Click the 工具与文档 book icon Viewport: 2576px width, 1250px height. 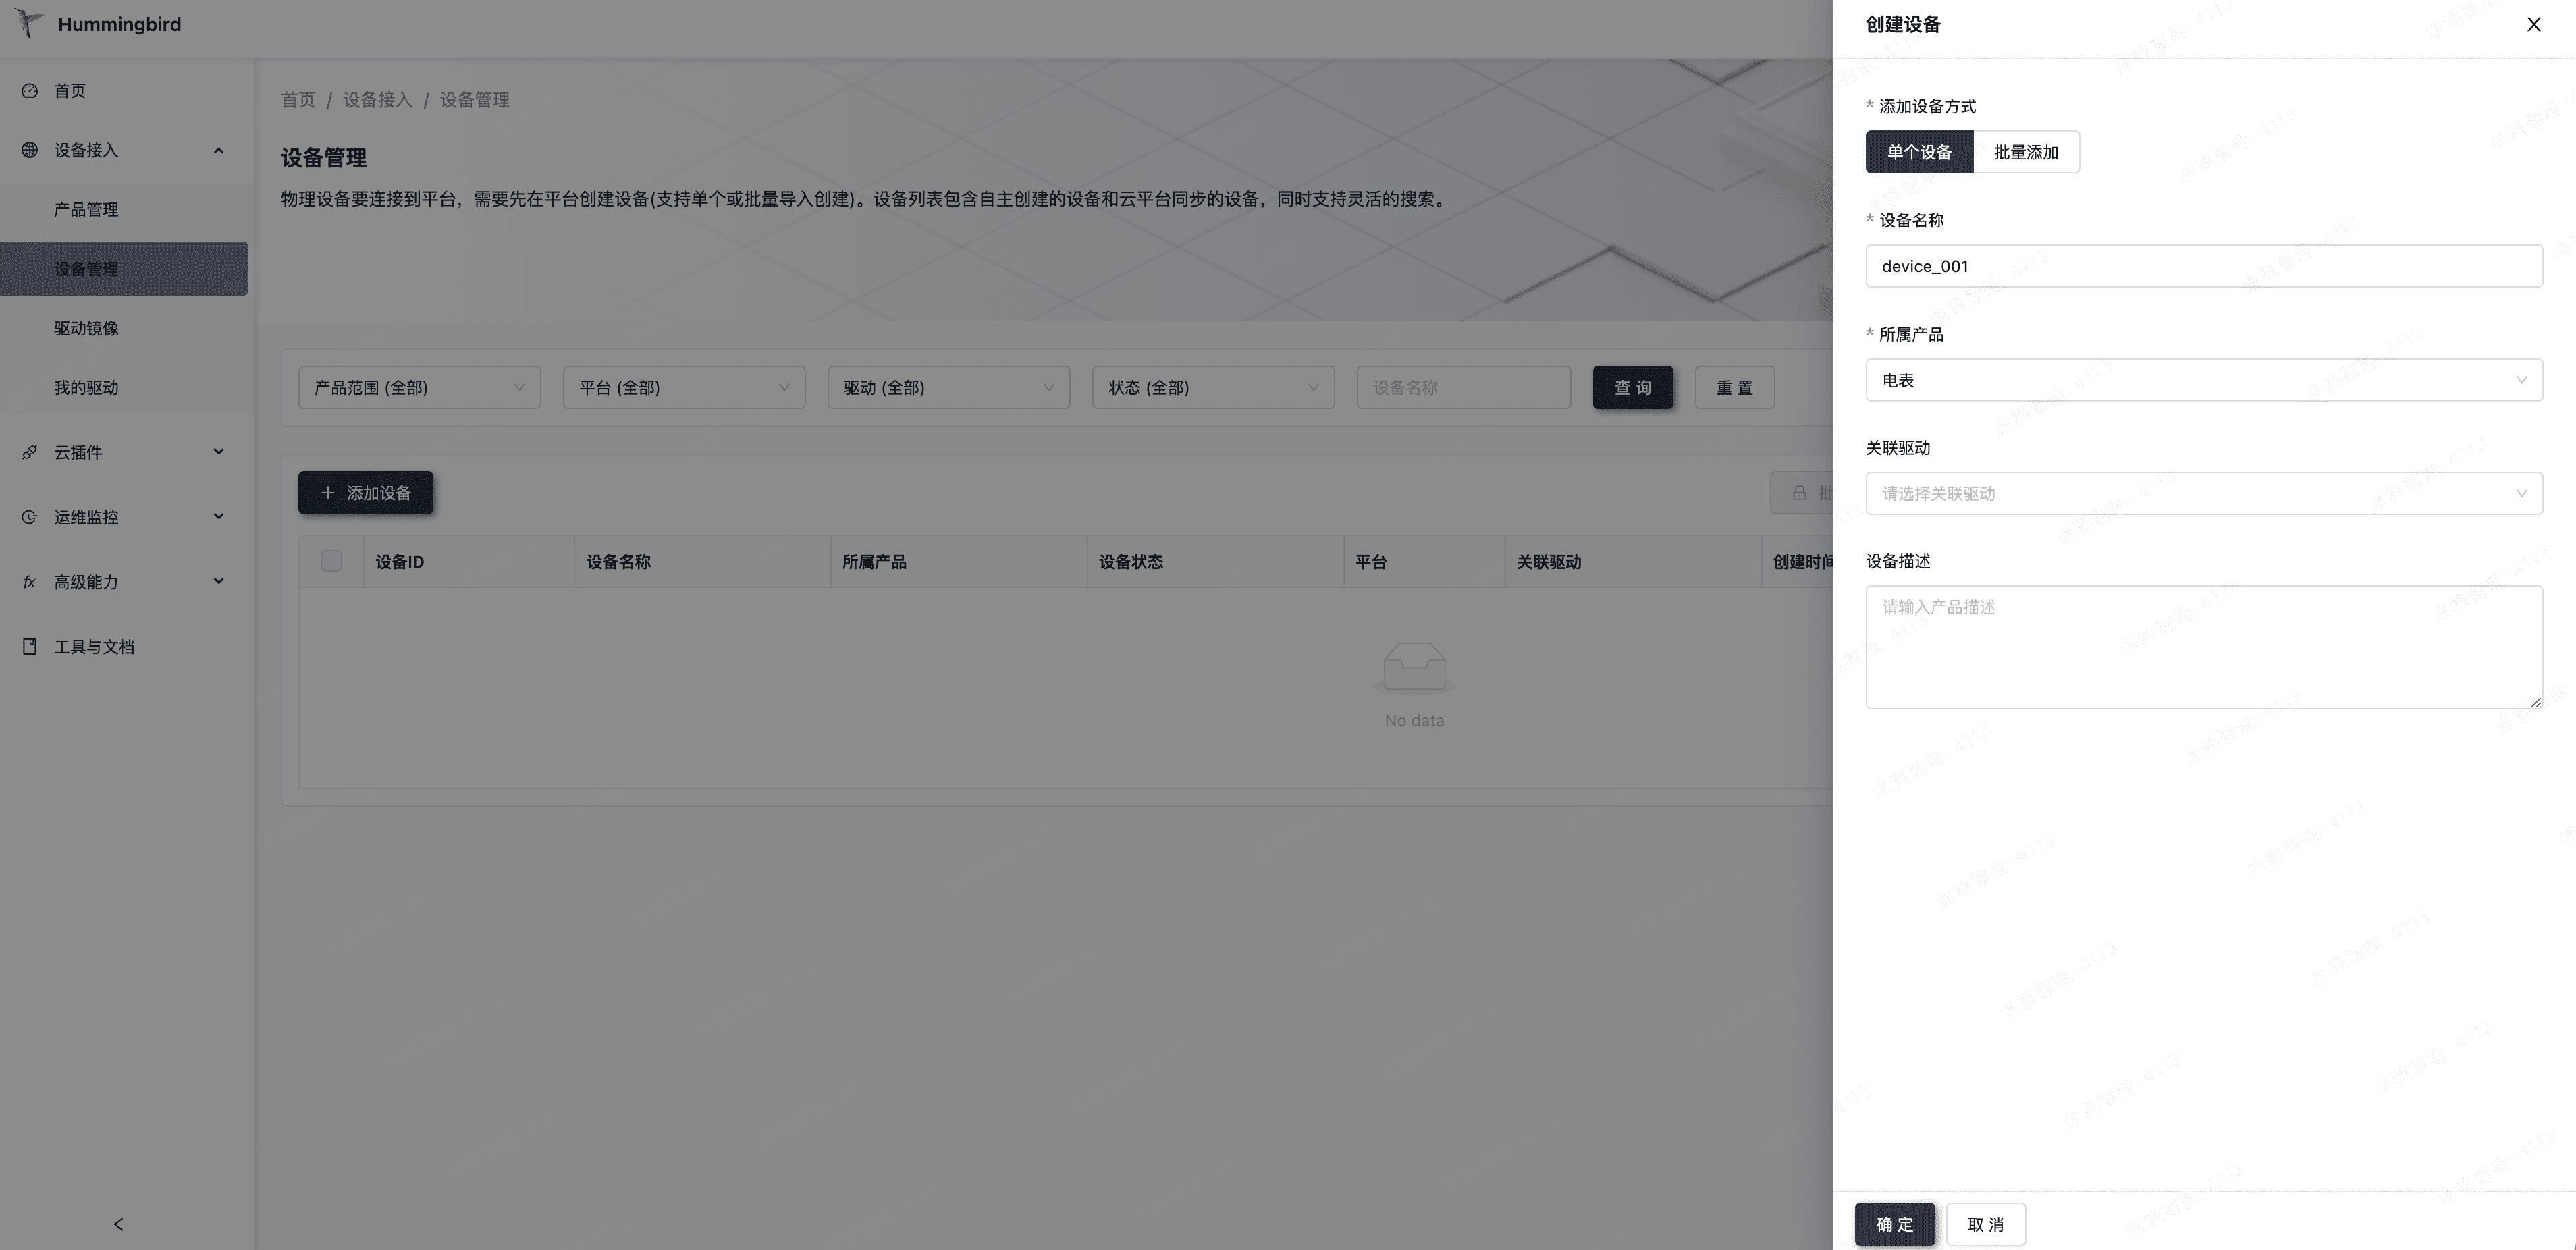pyautogui.click(x=30, y=647)
